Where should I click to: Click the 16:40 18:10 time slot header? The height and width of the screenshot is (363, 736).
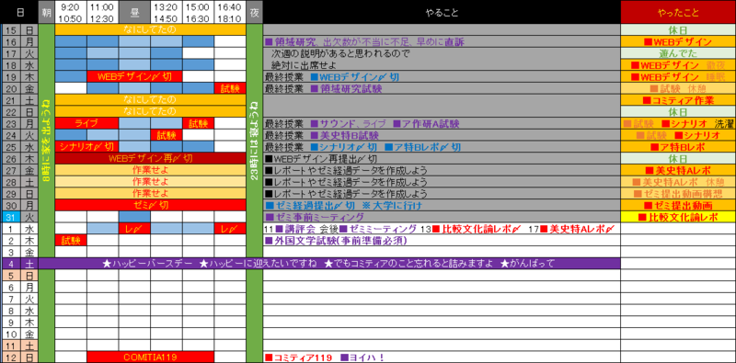pyautogui.click(x=230, y=12)
